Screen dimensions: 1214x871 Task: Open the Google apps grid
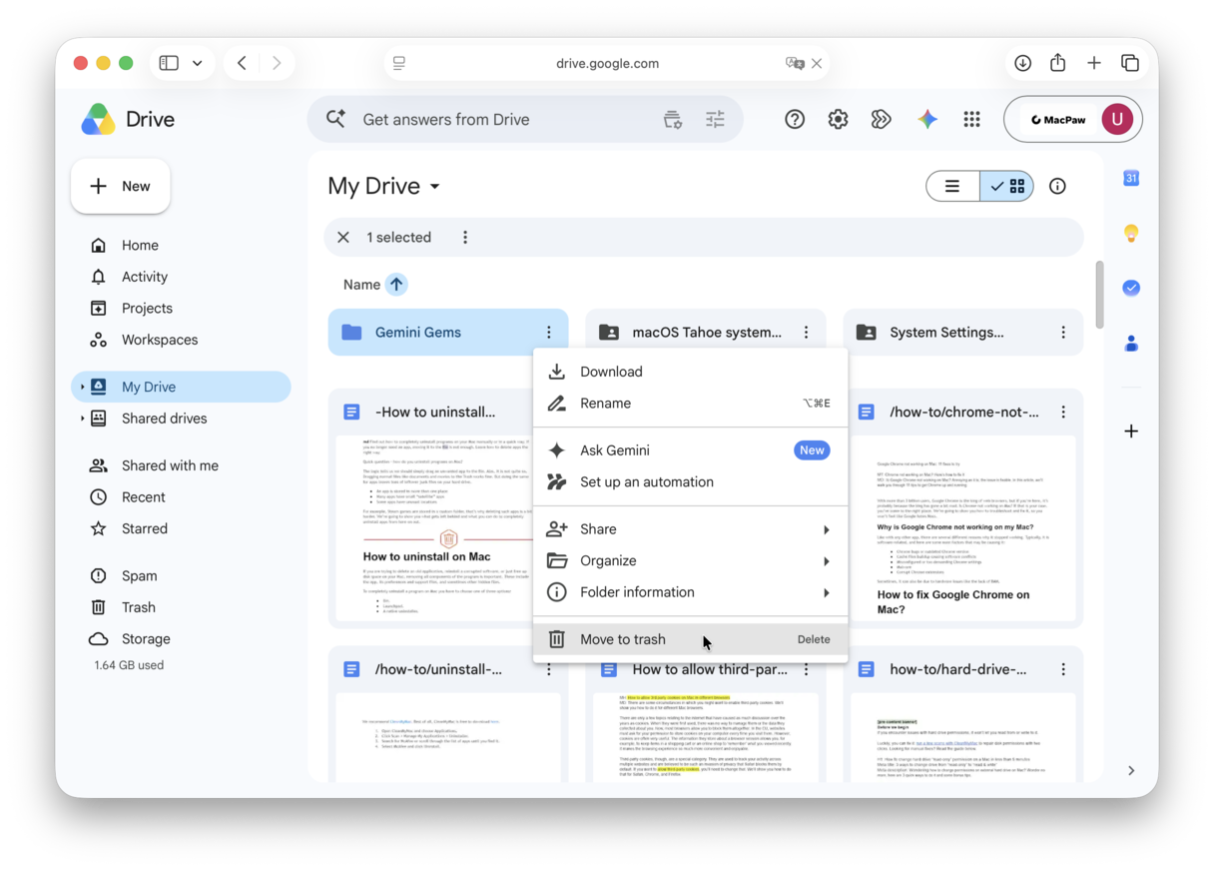click(971, 119)
